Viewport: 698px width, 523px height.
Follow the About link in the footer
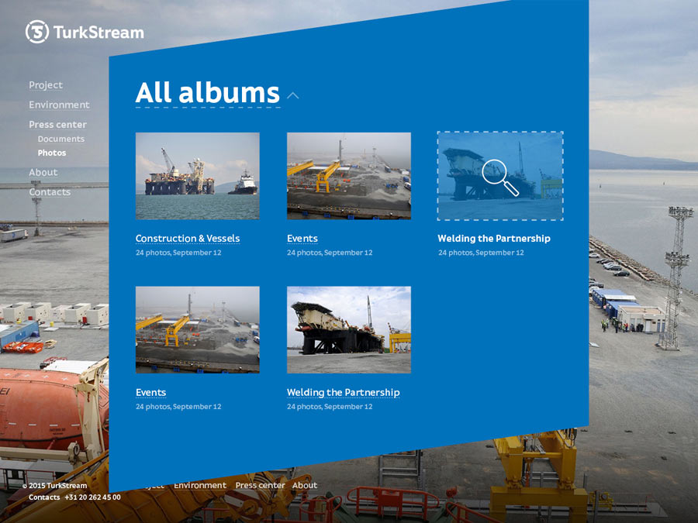(305, 486)
